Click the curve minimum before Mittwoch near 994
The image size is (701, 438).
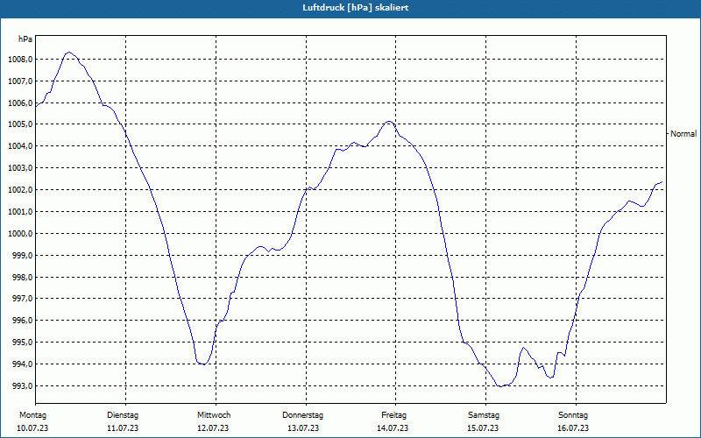pos(203,364)
